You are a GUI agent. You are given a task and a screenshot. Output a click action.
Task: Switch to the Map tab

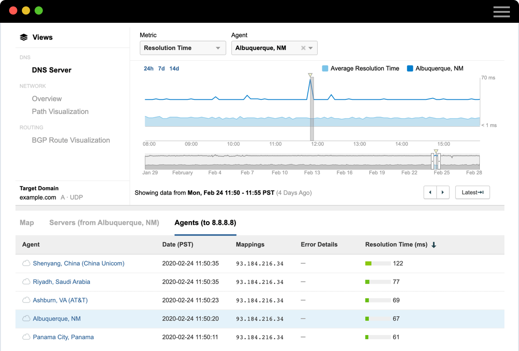(x=26, y=222)
